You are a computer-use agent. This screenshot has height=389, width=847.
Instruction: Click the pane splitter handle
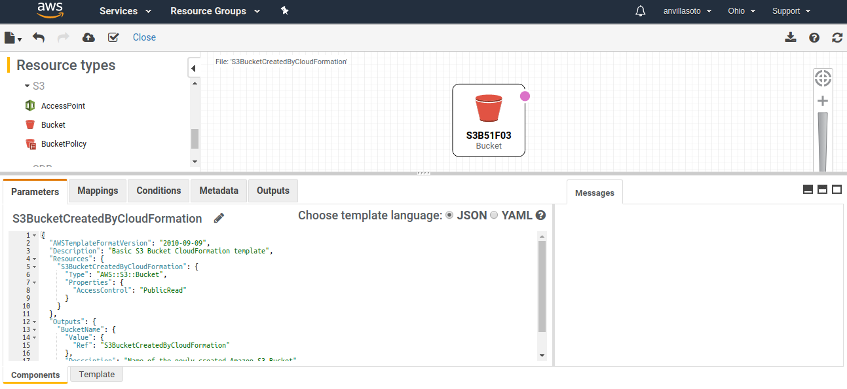[x=423, y=173]
